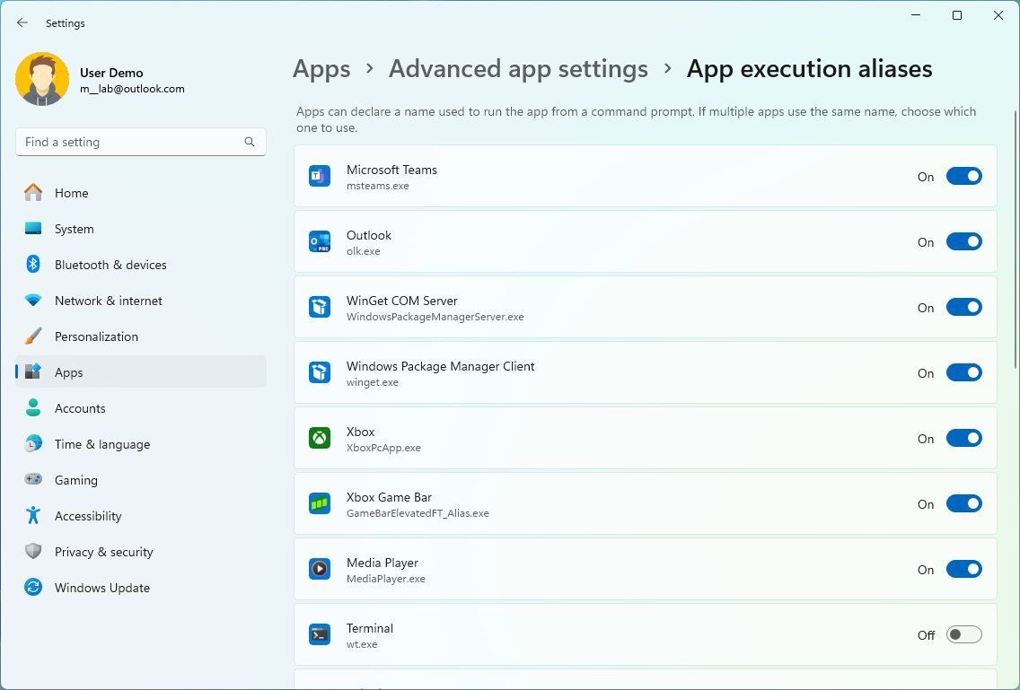Screen dimensions: 1020x690
Task: Go to Advanced app settings breadcrumb
Action: pos(518,68)
